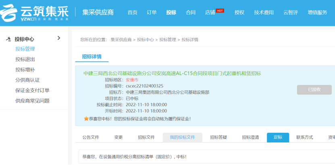Switch to the 定标 tab

click(x=278, y=138)
